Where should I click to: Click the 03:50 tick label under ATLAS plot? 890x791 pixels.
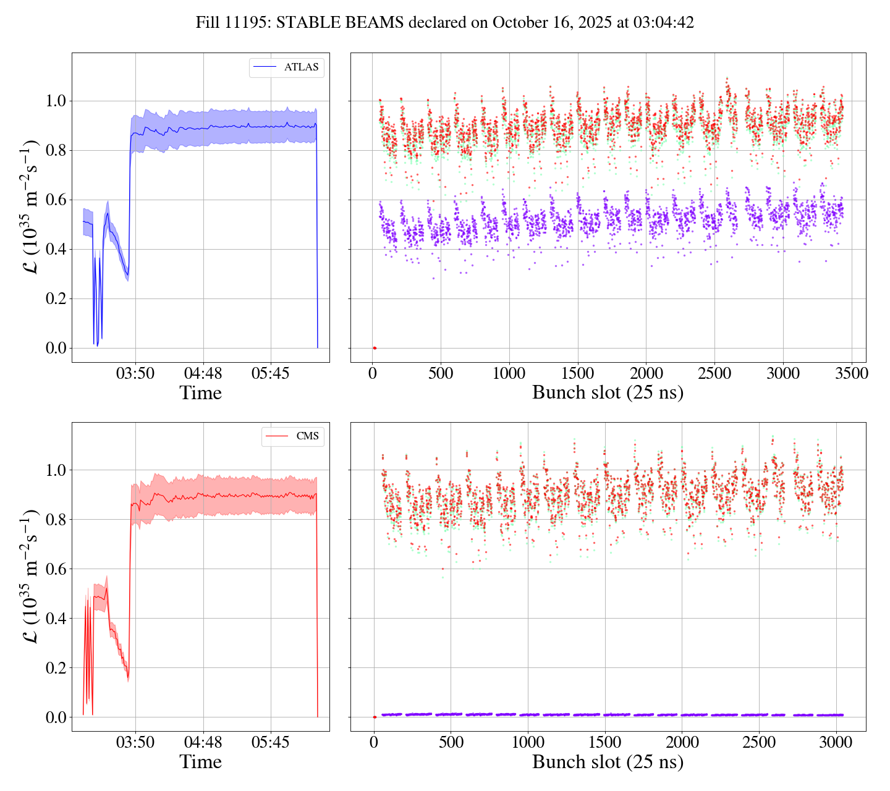point(135,373)
